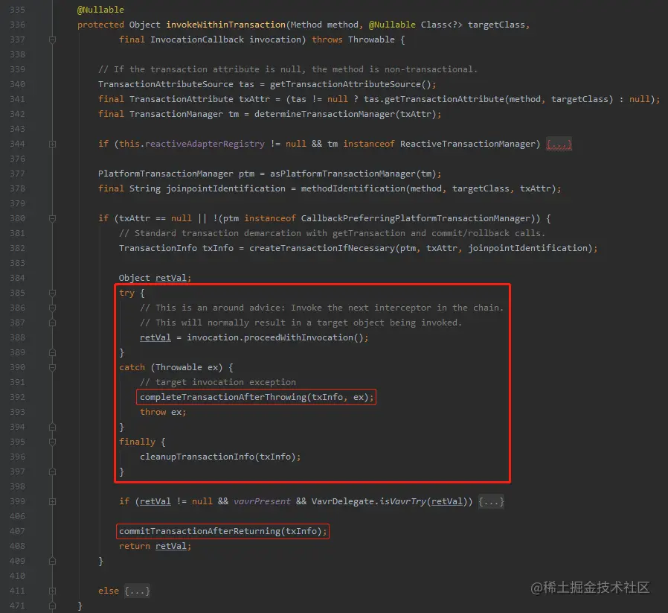Image resolution: width=668 pixels, height=613 pixels.
Task: Open the folded {...} placeholder after else
Action: [x=137, y=591]
